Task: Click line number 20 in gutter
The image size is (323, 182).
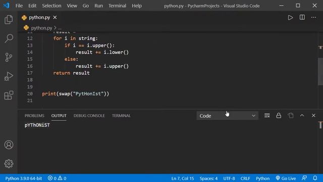Action: coord(30,94)
